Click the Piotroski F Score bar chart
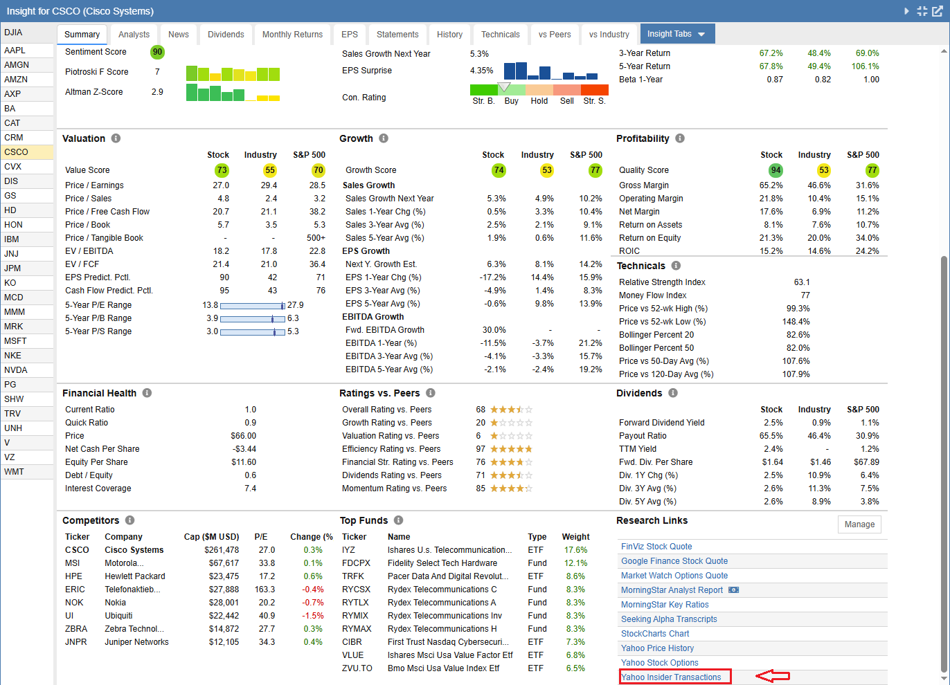 (x=233, y=73)
